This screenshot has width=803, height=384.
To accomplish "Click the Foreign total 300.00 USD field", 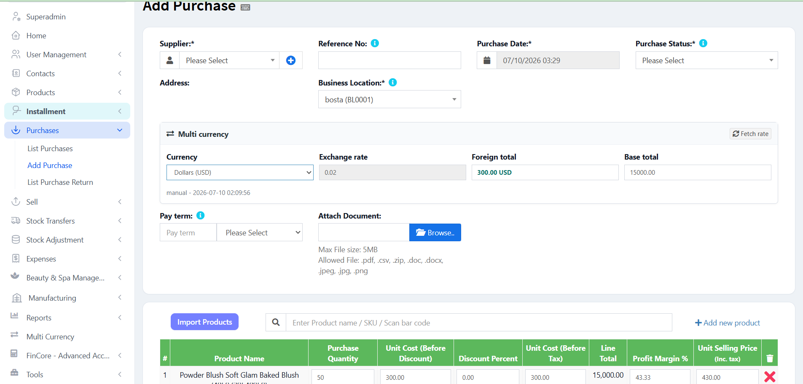I will 545,173.
